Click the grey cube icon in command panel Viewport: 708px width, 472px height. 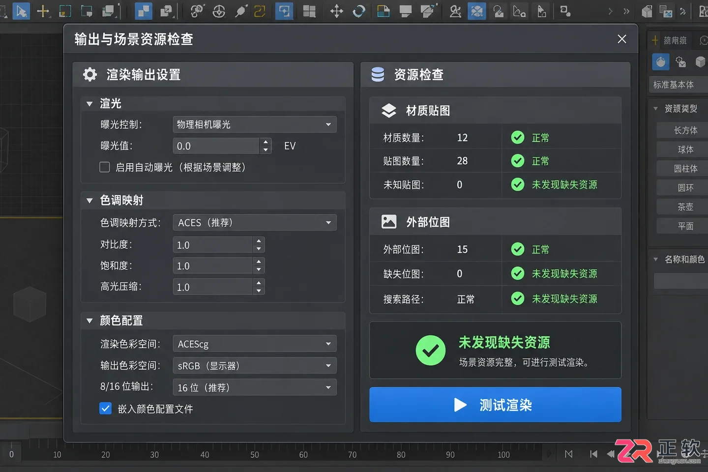(x=700, y=62)
